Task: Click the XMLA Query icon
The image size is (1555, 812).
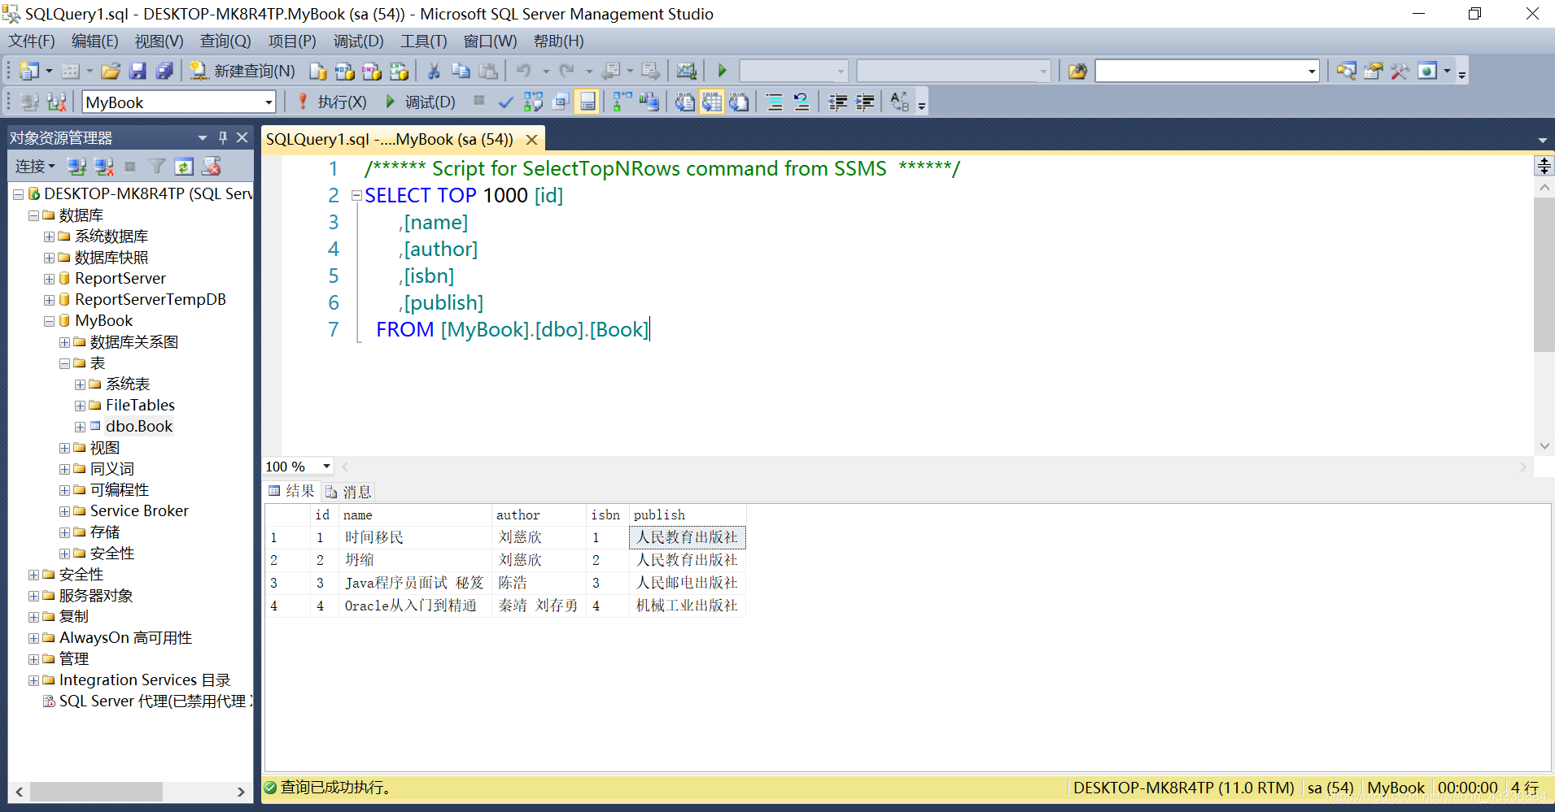Action: click(x=399, y=72)
